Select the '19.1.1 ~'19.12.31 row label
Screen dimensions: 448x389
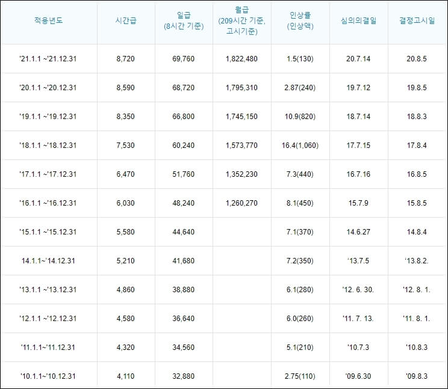point(48,117)
